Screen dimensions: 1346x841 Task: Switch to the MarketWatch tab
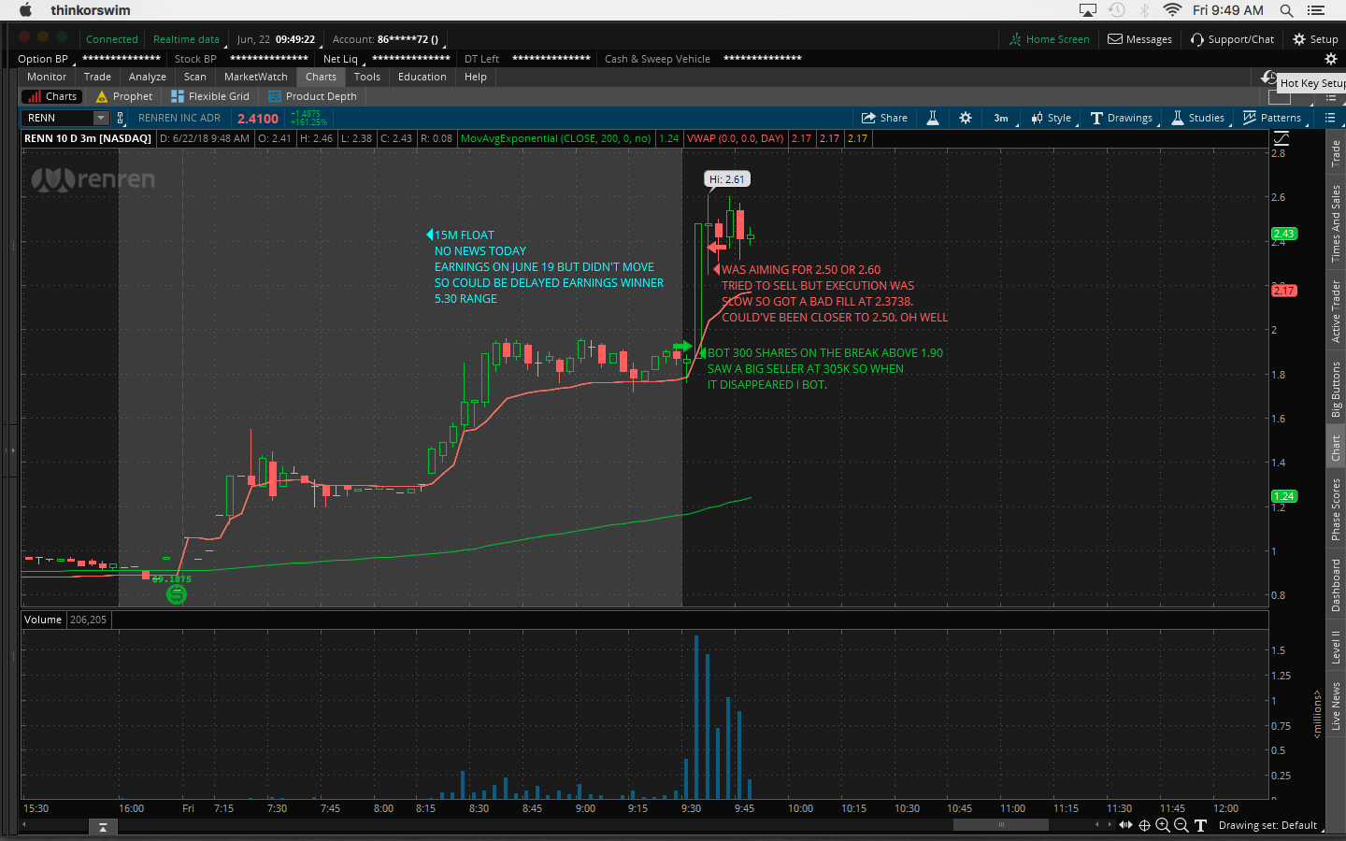tap(256, 77)
